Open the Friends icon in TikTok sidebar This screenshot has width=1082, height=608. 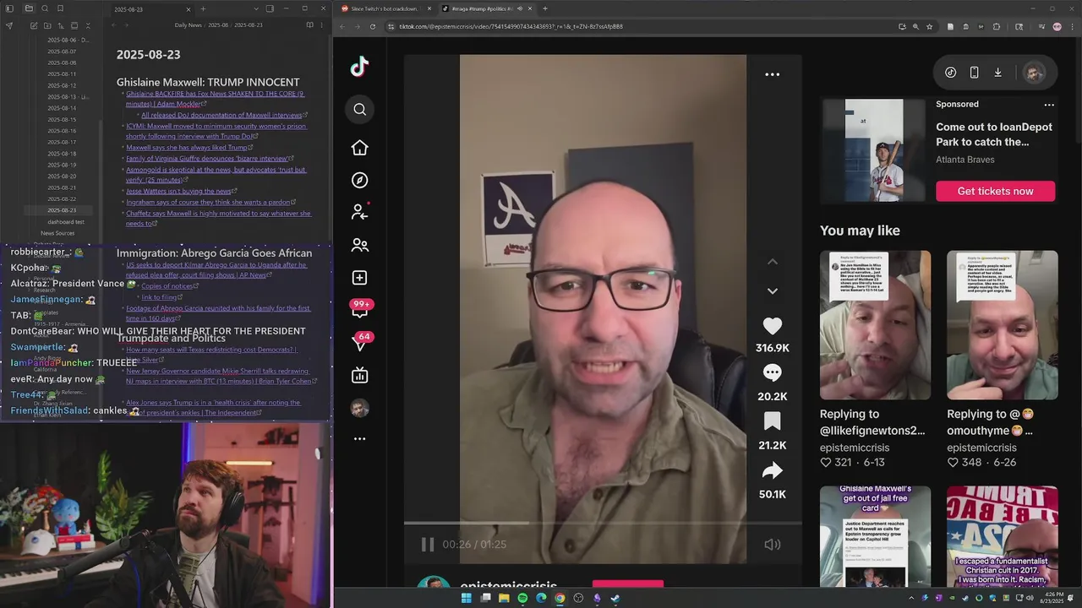point(360,245)
